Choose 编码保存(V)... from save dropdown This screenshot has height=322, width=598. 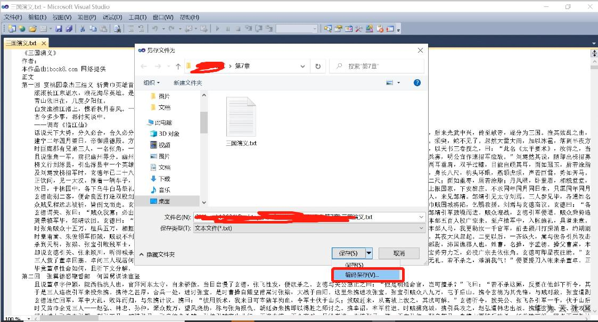tap(367, 275)
